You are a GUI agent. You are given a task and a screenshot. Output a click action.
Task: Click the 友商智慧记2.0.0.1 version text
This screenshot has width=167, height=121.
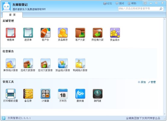click(19, 118)
